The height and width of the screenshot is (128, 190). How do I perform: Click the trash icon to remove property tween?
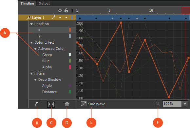pyautogui.click(x=67, y=104)
